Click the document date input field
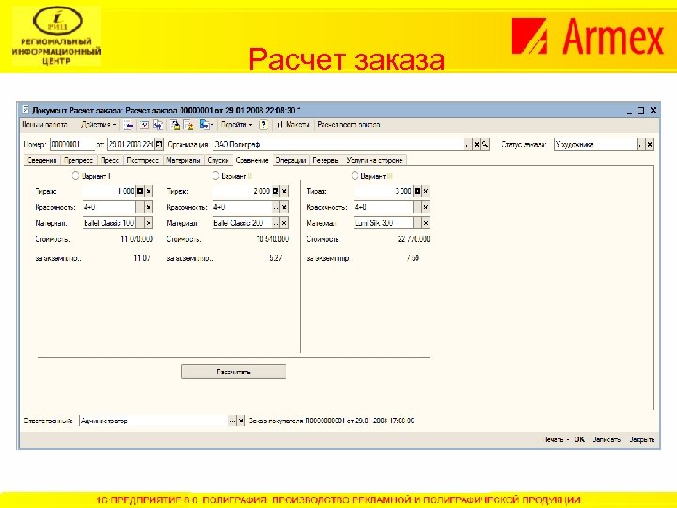 [x=131, y=144]
